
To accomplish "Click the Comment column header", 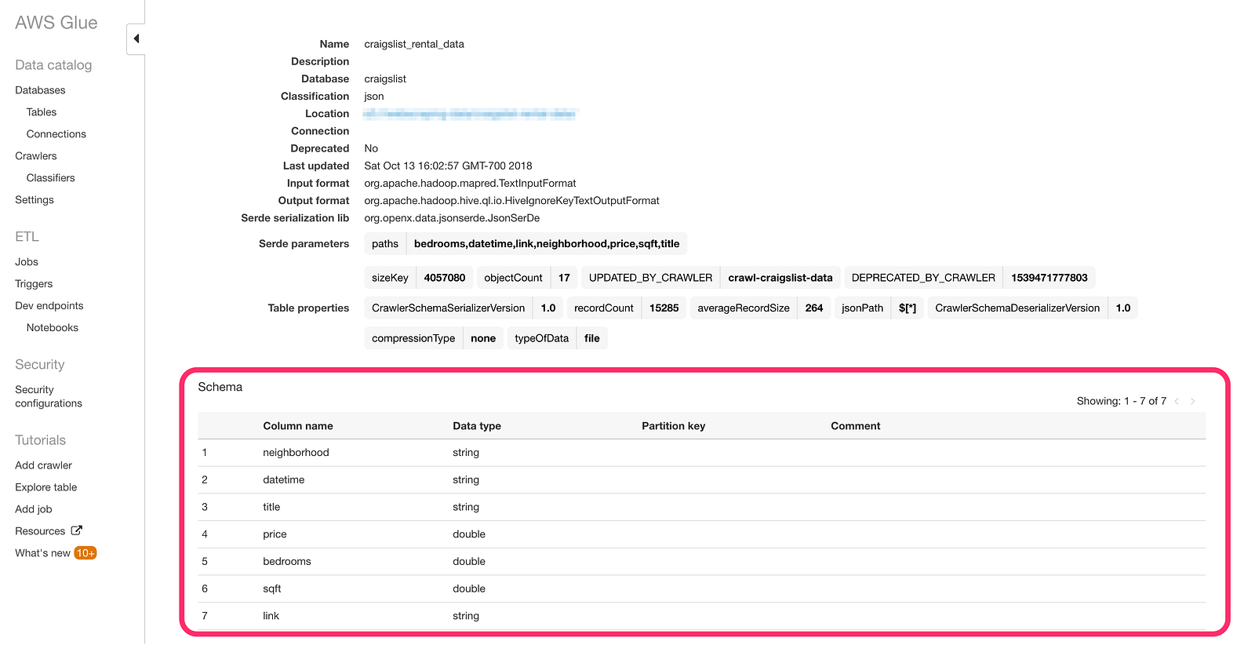I will [x=856, y=426].
